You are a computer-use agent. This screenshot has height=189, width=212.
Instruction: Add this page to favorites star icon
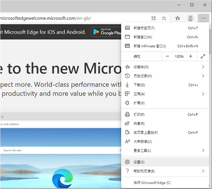pyautogui.click(x=164, y=18)
